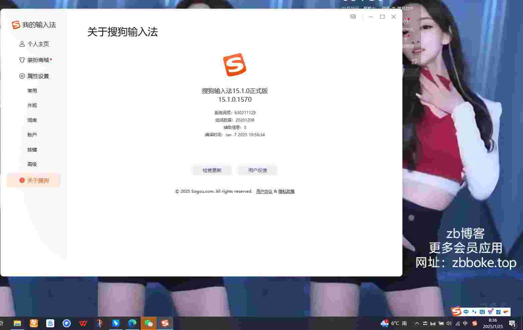Click the battery tray icon
Viewport: 523px width, 330px height.
(x=441, y=323)
